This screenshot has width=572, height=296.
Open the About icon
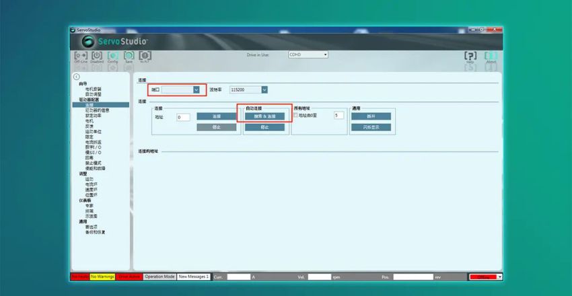pyautogui.click(x=491, y=57)
